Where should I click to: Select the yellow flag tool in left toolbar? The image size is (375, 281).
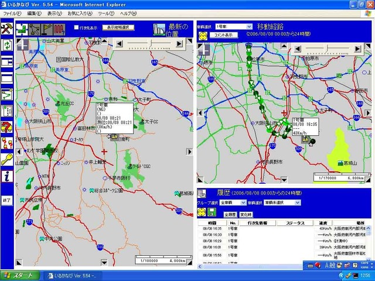pyautogui.click(x=47, y=30)
